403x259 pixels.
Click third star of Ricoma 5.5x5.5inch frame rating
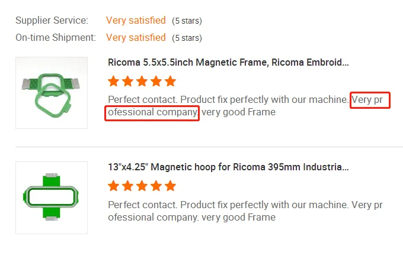pyautogui.click(x=142, y=81)
